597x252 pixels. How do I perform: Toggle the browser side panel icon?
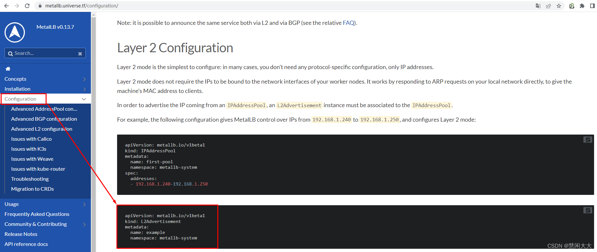point(592,6)
